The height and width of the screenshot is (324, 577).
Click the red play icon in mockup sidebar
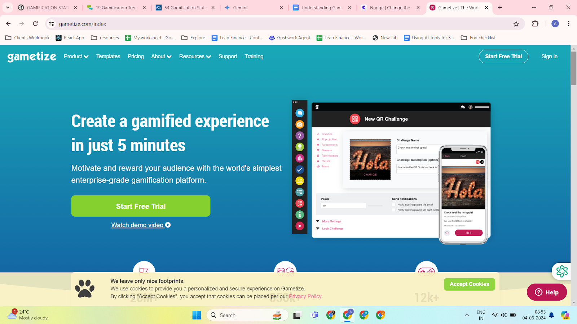tap(300, 226)
